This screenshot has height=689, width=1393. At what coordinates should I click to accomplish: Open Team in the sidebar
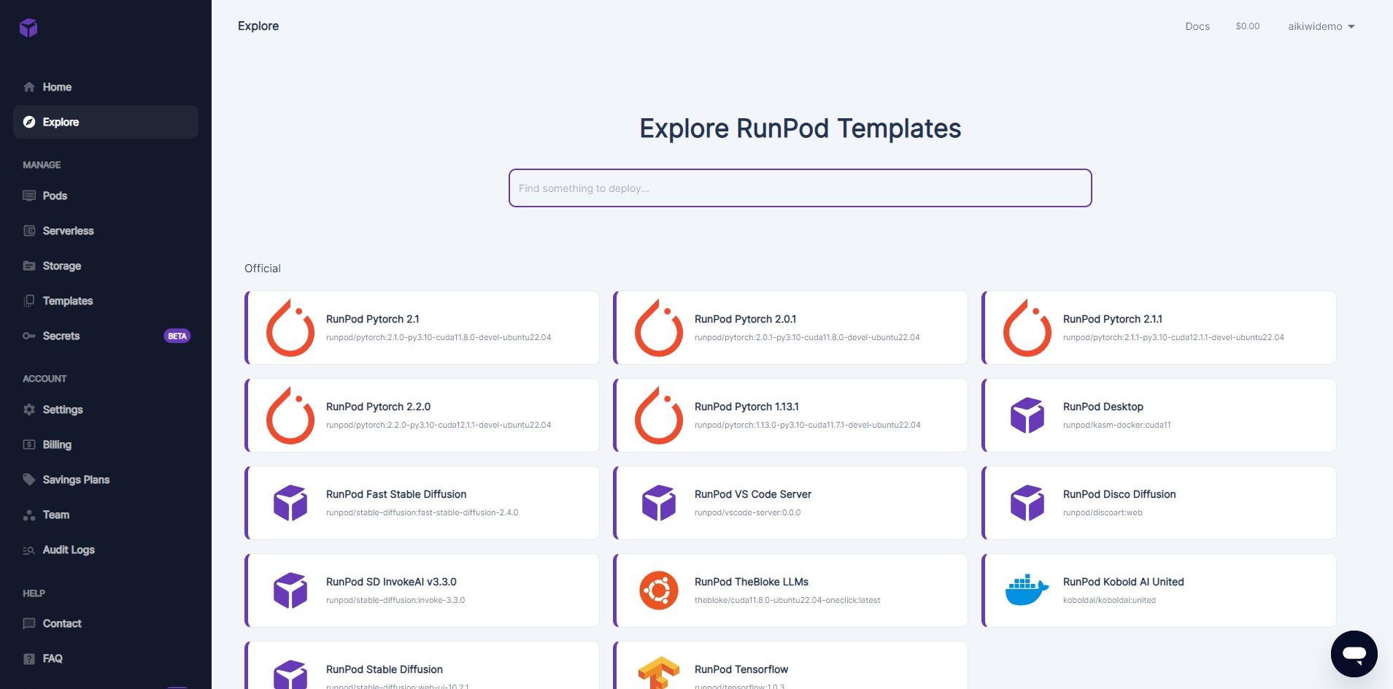pyautogui.click(x=106, y=515)
